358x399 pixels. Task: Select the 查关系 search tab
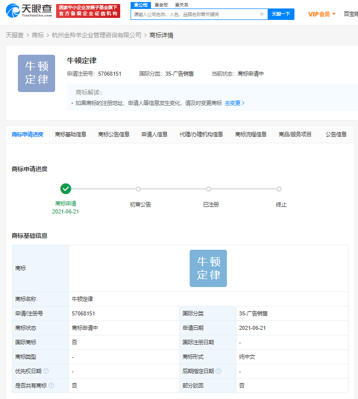click(181, 4)
